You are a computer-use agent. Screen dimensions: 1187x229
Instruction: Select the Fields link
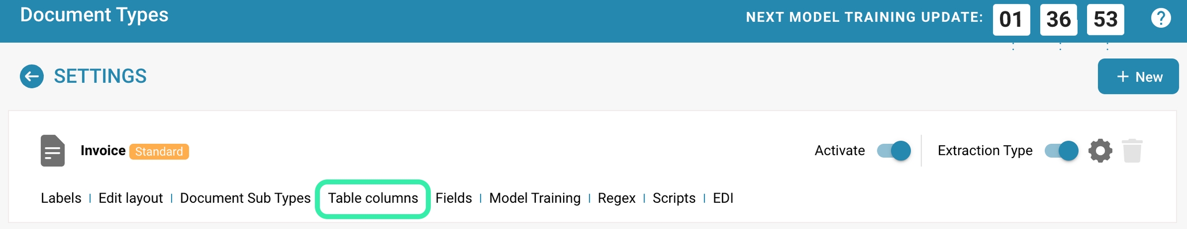point(453,198)
